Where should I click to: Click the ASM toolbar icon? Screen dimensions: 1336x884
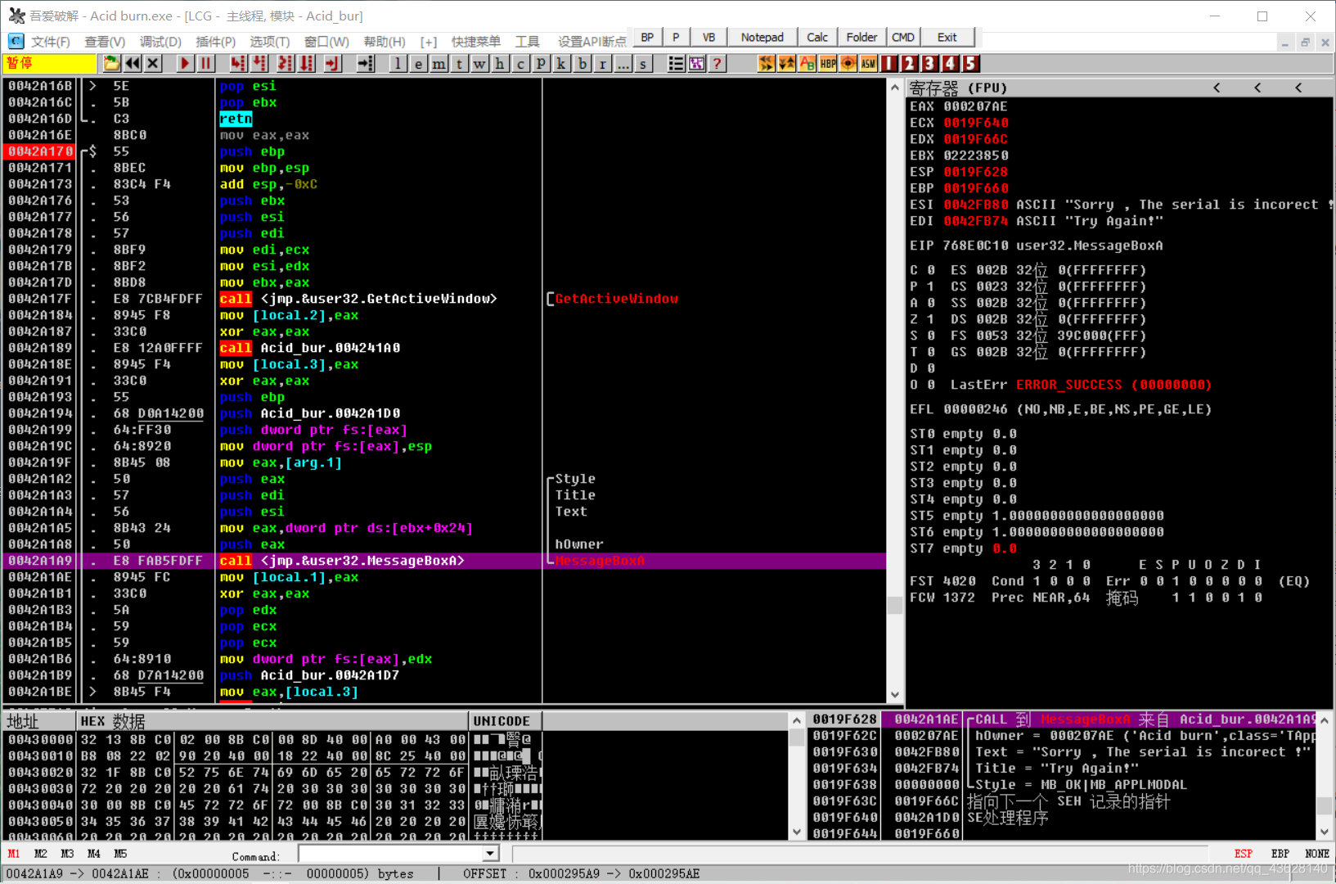869,63
